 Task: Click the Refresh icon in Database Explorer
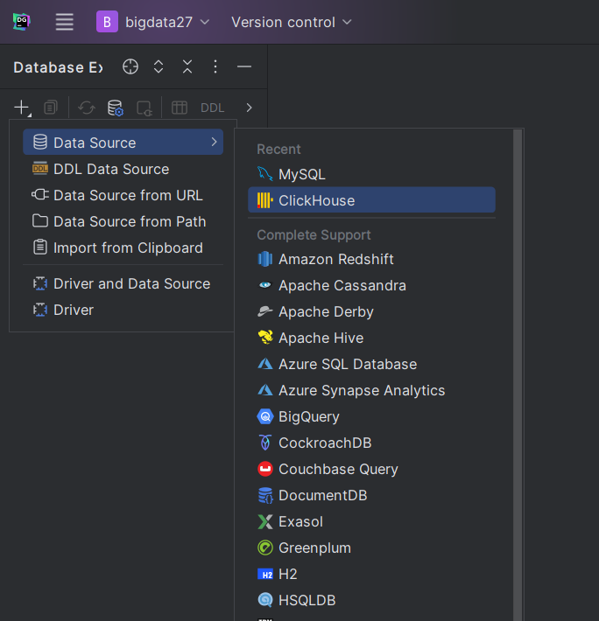86,108
